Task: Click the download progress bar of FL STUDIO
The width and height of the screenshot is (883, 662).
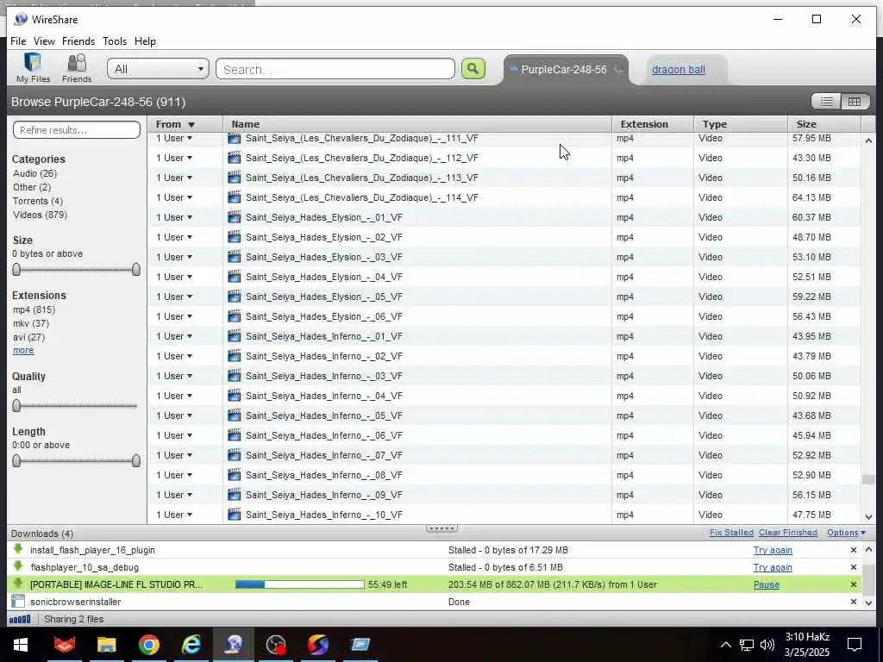Action: click(x=299, y=584)
